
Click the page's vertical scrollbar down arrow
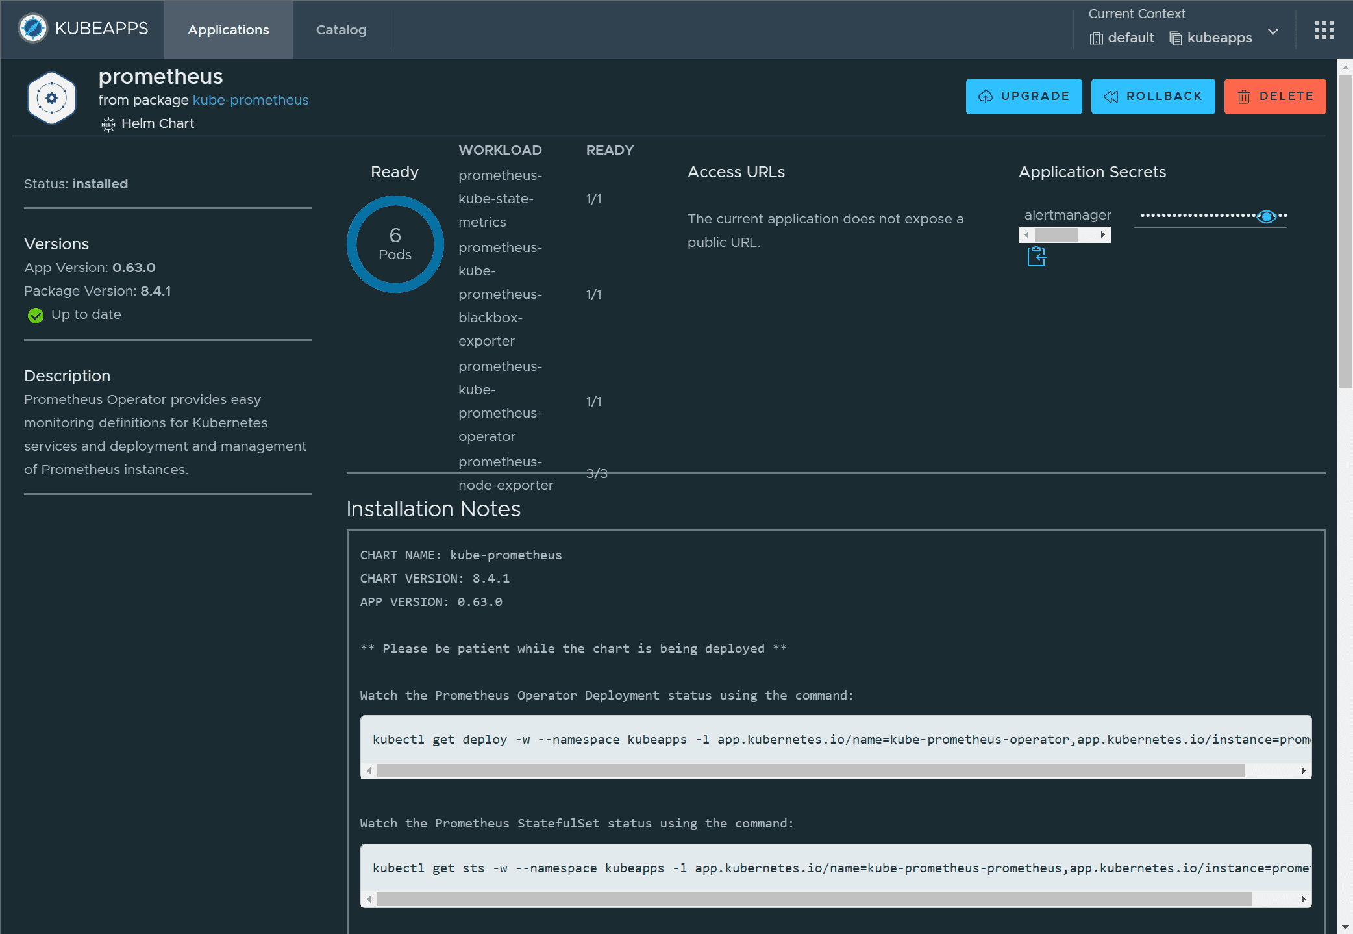point(1345,927)
